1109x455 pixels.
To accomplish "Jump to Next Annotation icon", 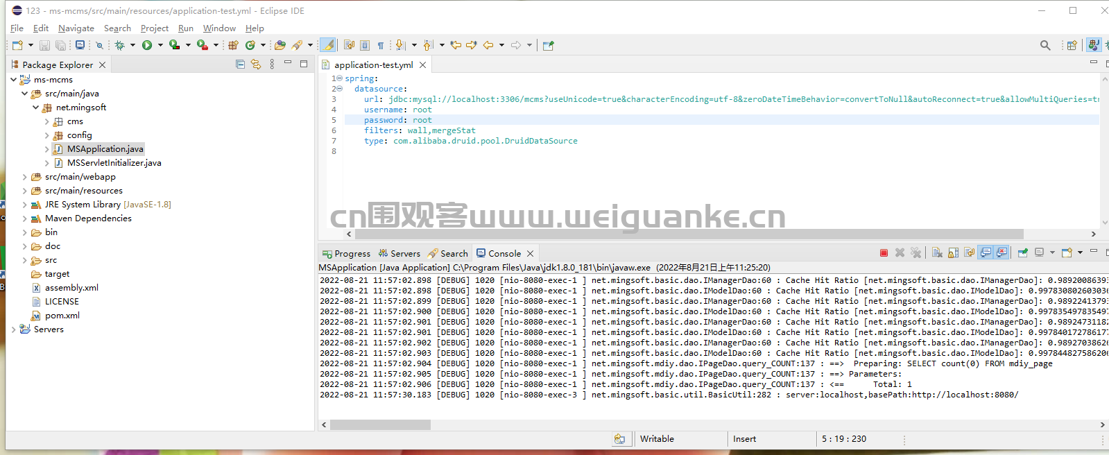I will (x=400, y=45).
